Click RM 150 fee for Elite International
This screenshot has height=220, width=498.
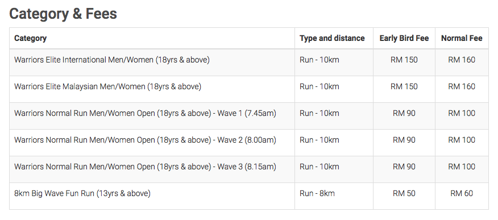[404, 60]
